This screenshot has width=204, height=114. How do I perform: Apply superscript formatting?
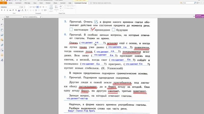click(13, 10)
